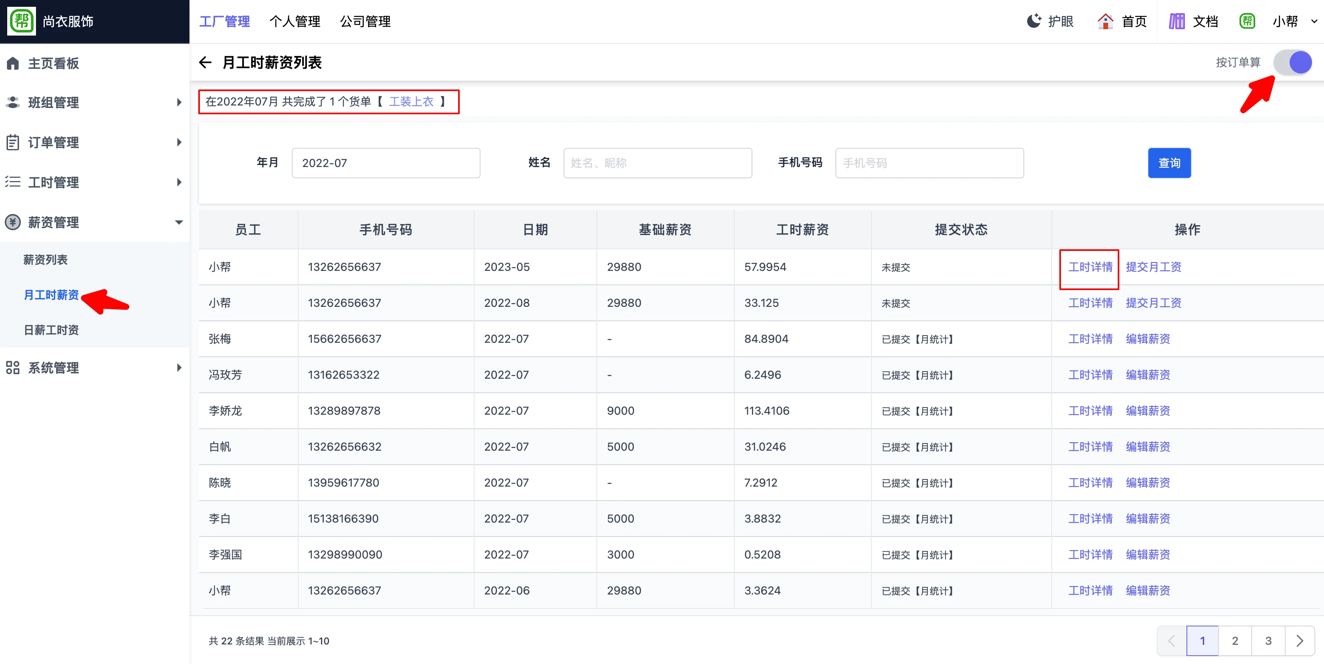Select the 主页看板 dashboard icon
The height and width of the screenshot is (664, 1324).
point(12,63)
